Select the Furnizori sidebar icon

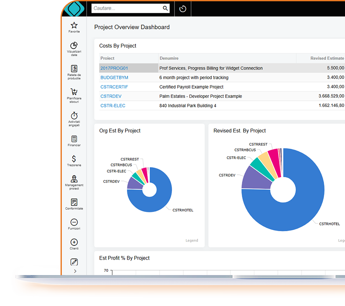click(x=74, y=222)
